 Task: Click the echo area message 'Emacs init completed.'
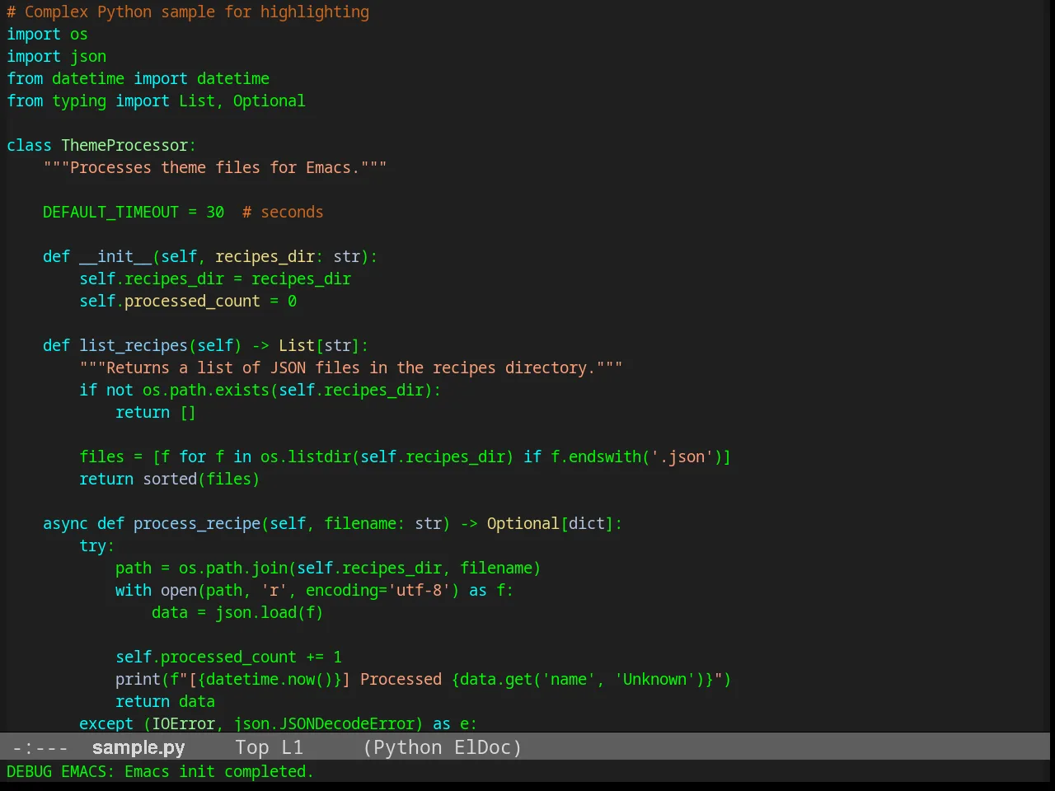click(x=219, y=771)
